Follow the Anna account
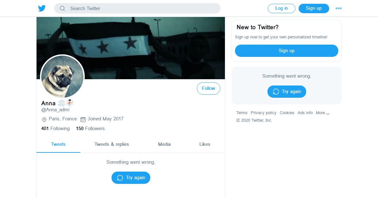378x198 pixels. (209, 88)
